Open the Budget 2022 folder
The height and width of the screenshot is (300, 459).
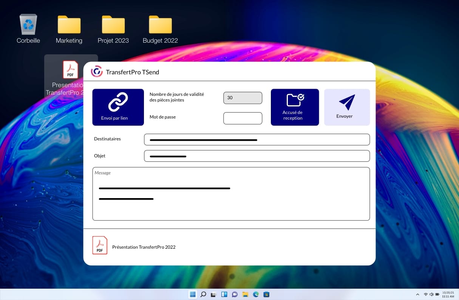[160, 25]
